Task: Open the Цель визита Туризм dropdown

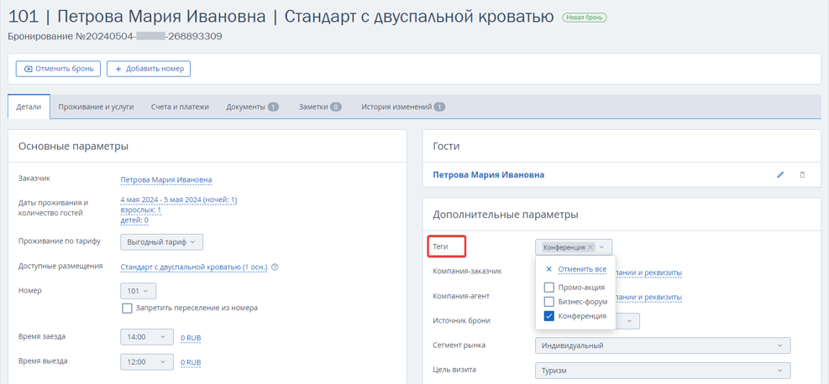Action: pos(663,371)
